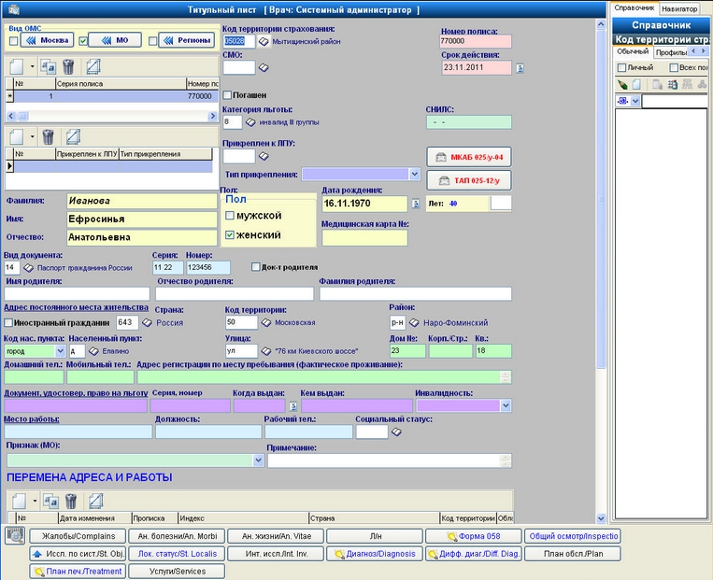This screenshot has height=580, width=713.
Task: Click the horizontal scrollbar under the policy table
Action: (112, 115)
